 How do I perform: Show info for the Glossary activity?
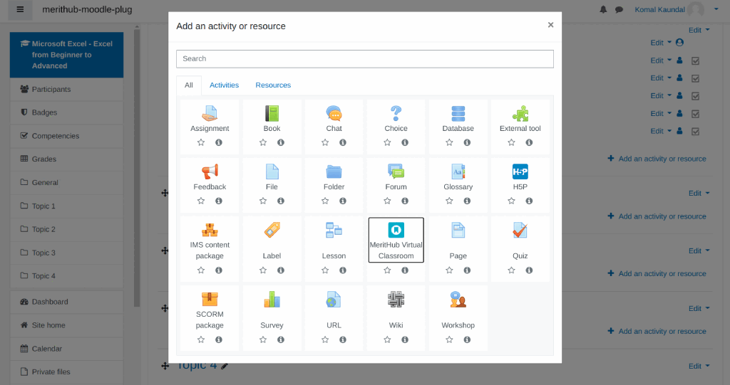click(467, 201)
